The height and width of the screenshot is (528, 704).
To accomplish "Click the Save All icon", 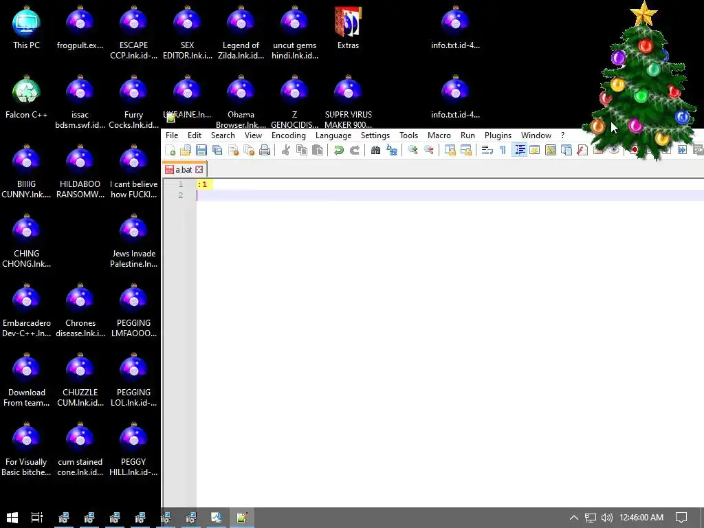I will pyautogui.click(x=217, y=150).
